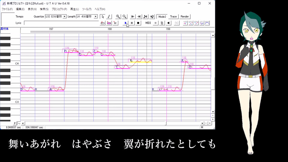Open the 再生(L) menu

pyautogui.click(x=75, y=9)
